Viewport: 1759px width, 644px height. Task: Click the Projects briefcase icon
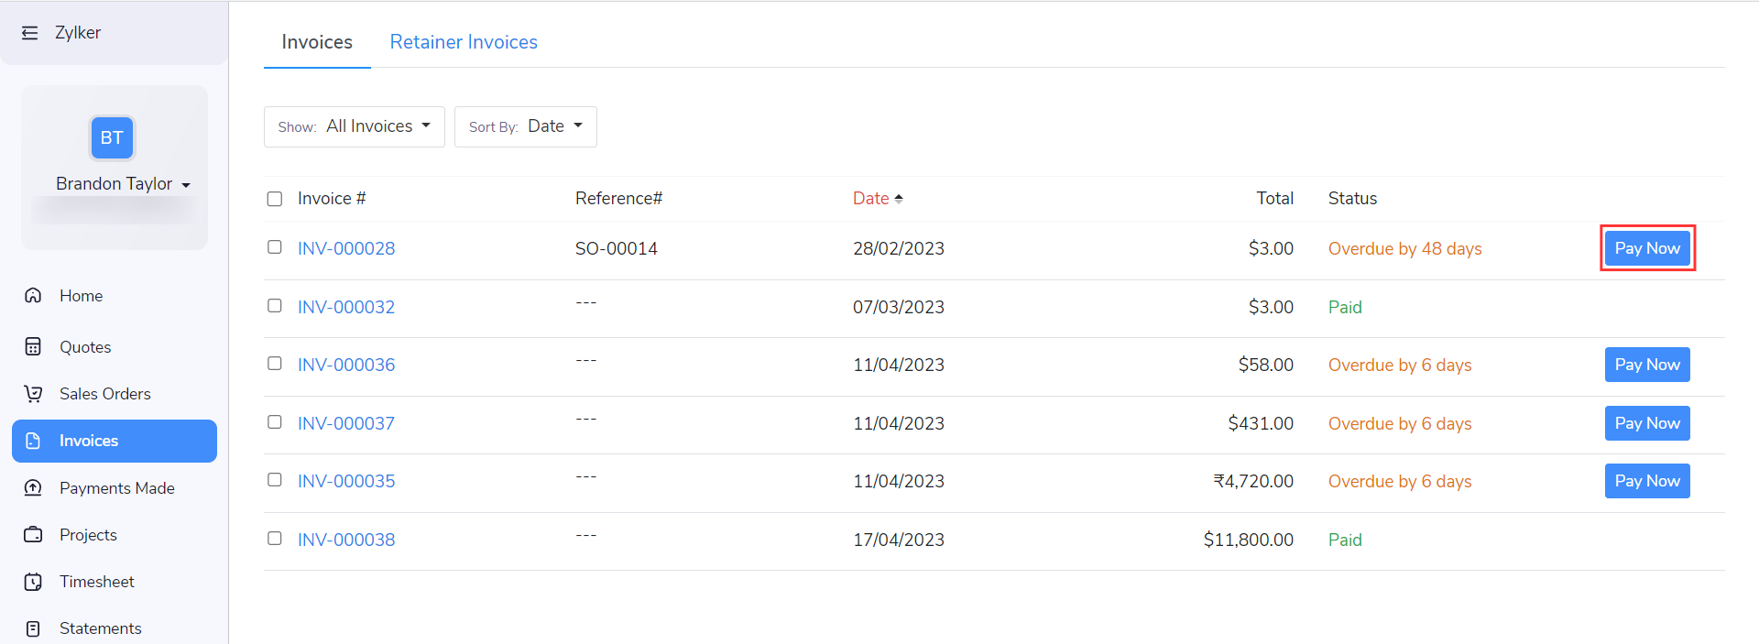[33, 534]
